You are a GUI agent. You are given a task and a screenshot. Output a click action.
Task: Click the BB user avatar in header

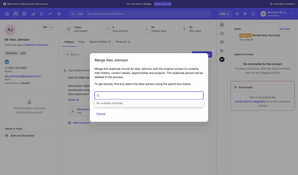[x=263, y=14]
